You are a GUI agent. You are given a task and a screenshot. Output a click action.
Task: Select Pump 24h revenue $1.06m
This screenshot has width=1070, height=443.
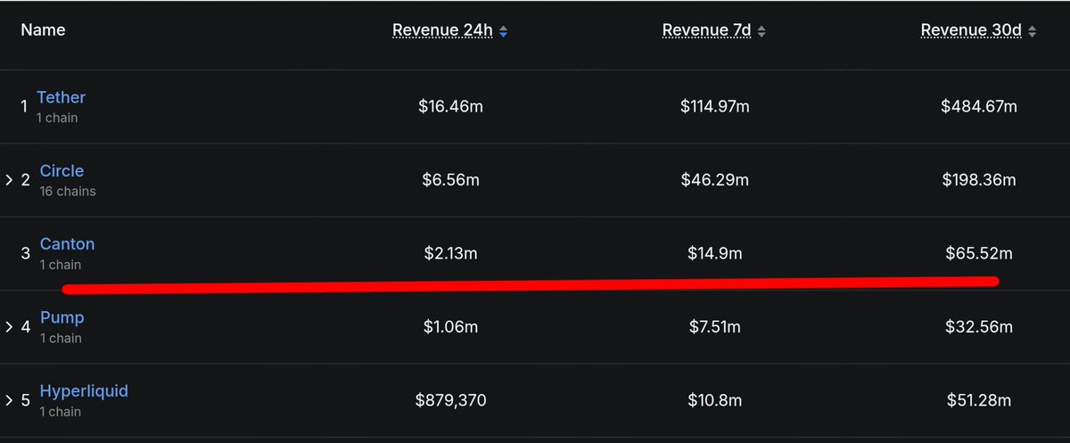pos(450,327)
